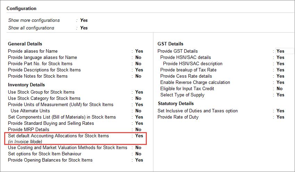Click the Provide language aliases for Name label
The image size is (295, 172).
pos(43,57)
